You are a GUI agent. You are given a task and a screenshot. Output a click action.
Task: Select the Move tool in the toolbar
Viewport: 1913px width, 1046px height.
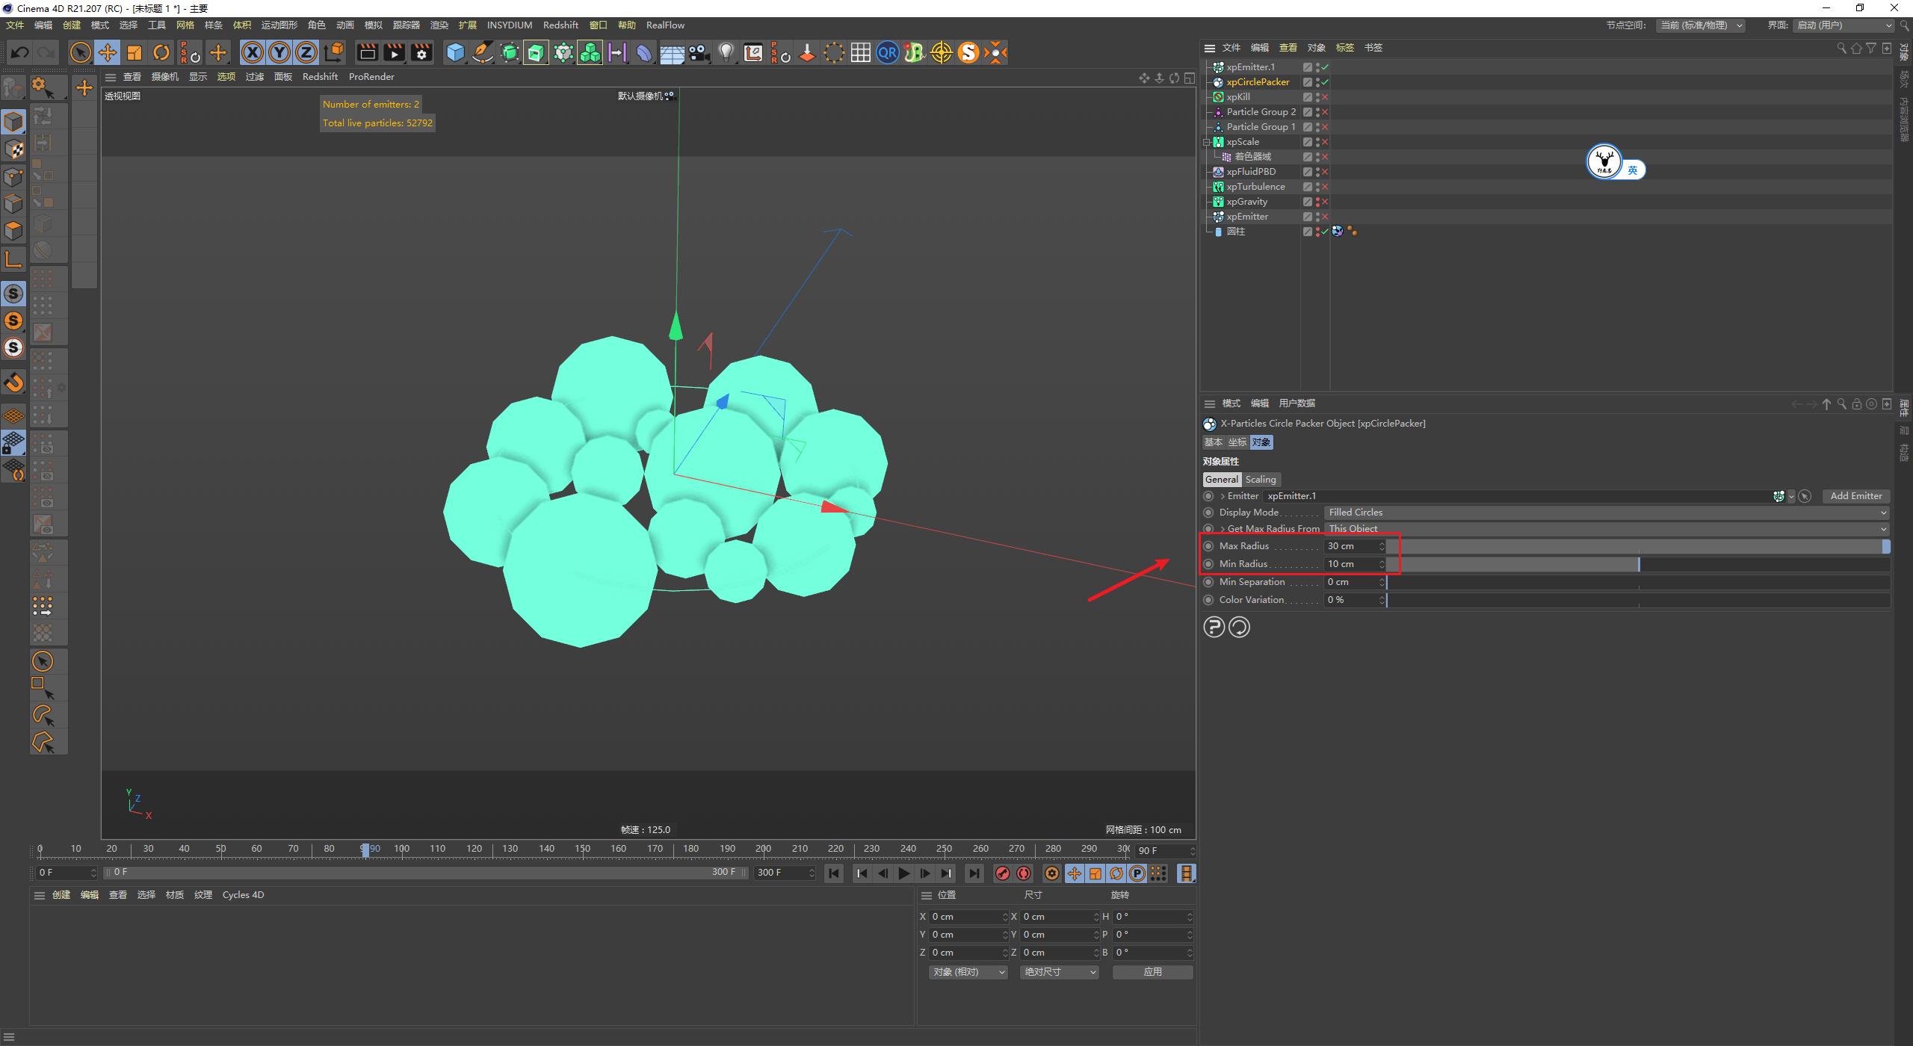(x=108, y=52)
